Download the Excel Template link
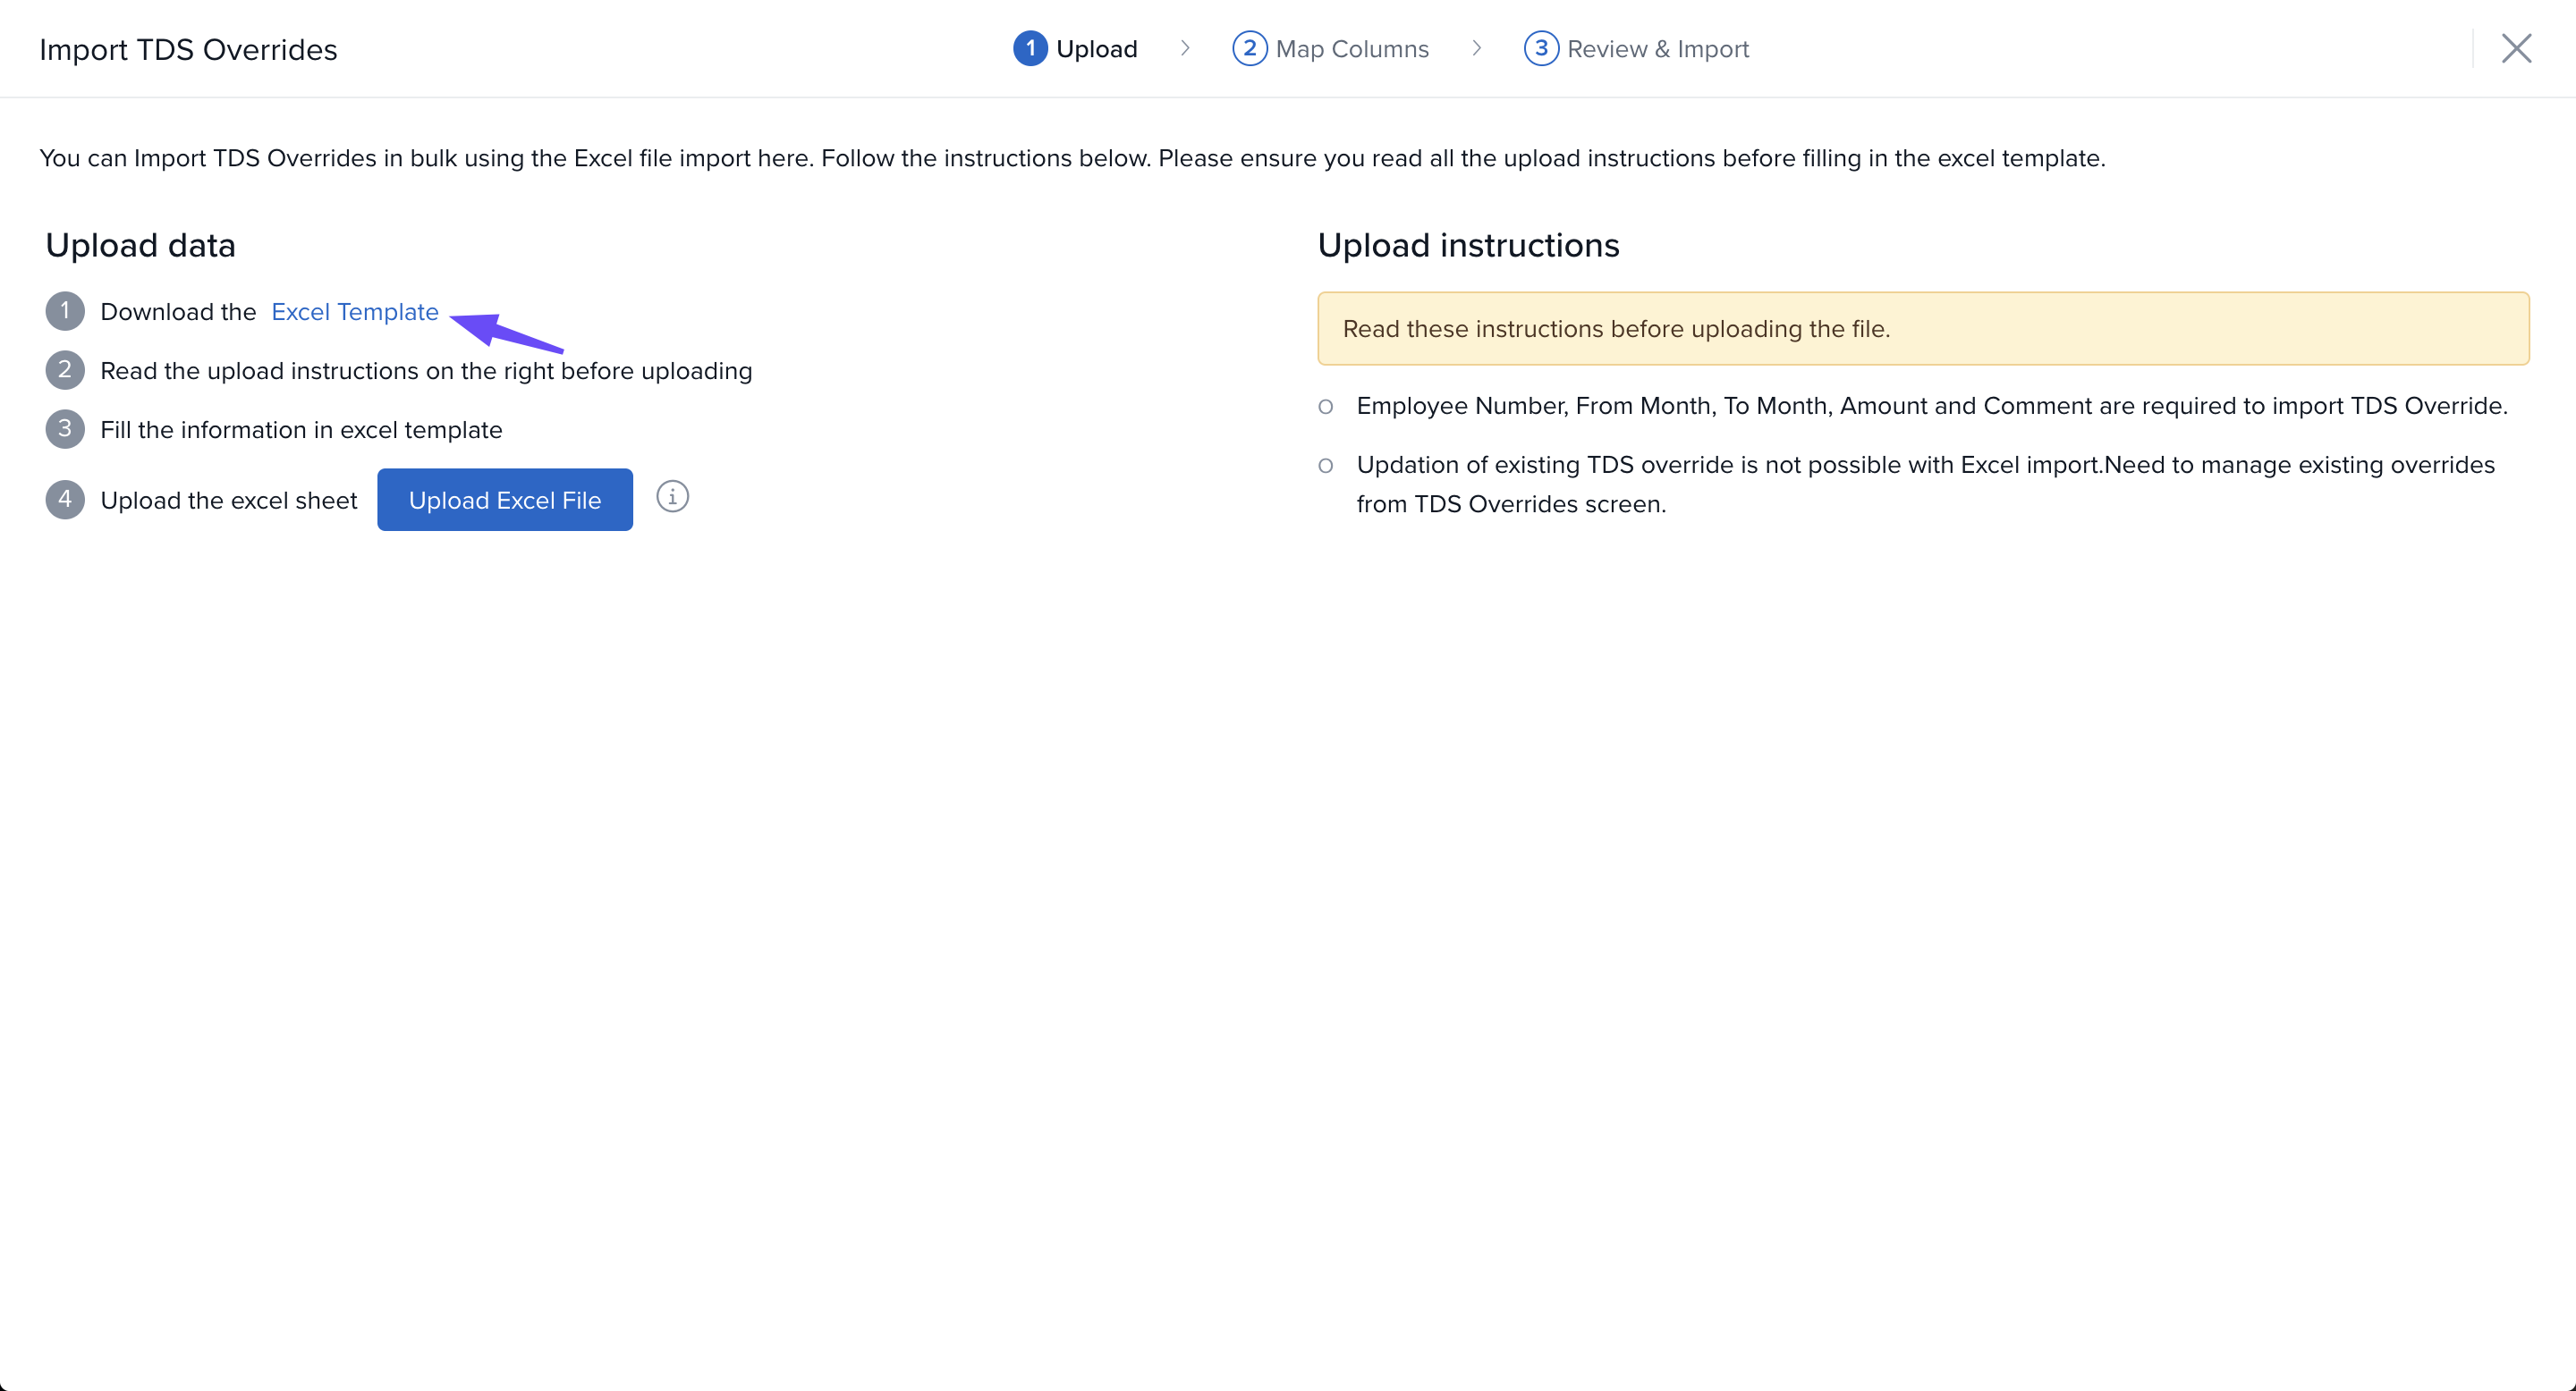Viewport: 2576px width, 1391px height. (x=355, y=312)
